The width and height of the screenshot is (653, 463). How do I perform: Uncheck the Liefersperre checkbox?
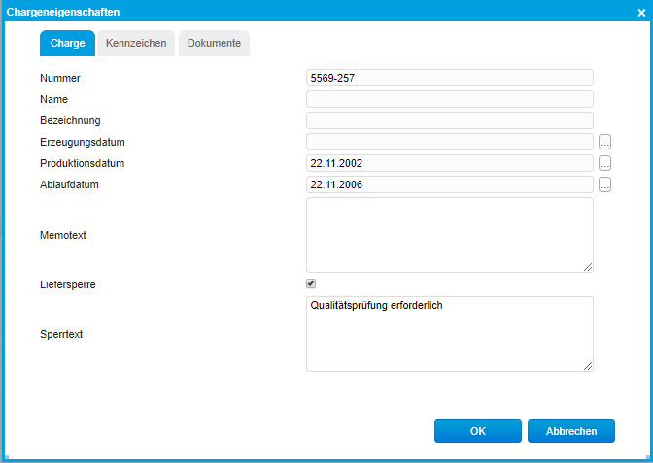coord(311,283)
